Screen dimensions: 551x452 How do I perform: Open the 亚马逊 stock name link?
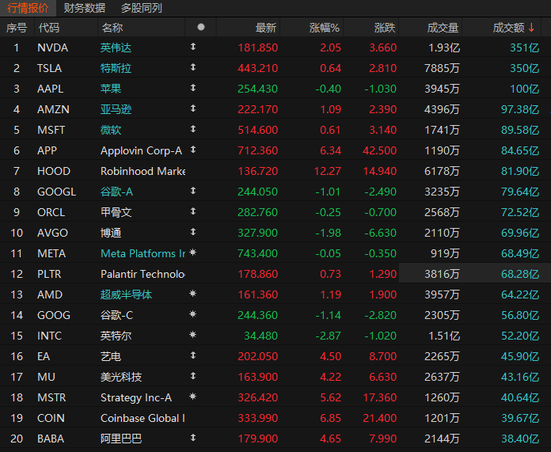click(116, 109)
